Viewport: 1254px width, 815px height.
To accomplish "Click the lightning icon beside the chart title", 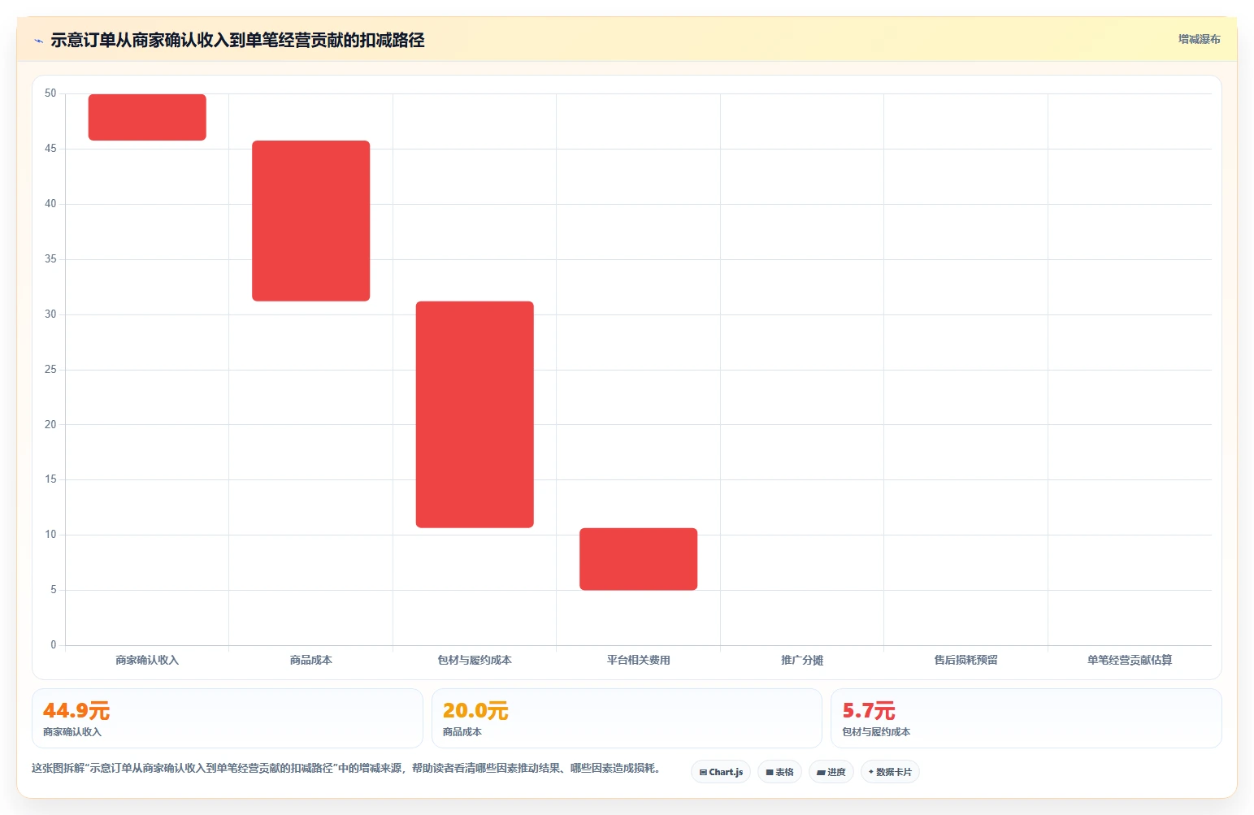I will [38, 41].
